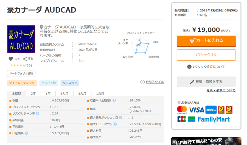Image resolution: width=247 pixels, height=145 pixels.
Task: Click help icon next to リスクリターン率
Action: click(38, 113)
